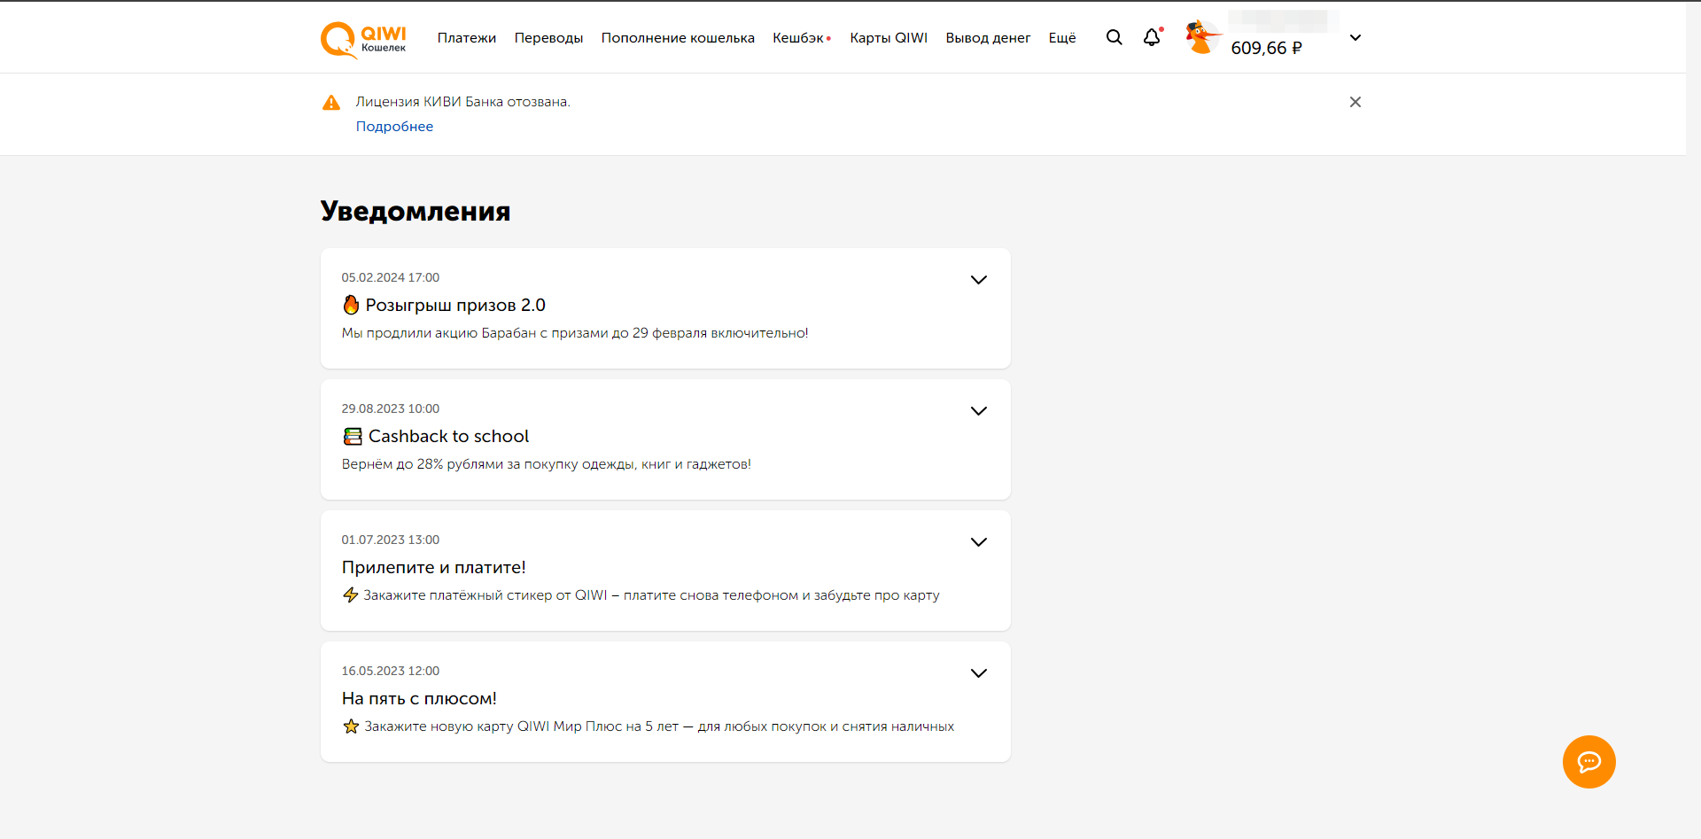Dismiss the license revoked banner
Screen dimensions: 1701x839
pos(1355,102)
